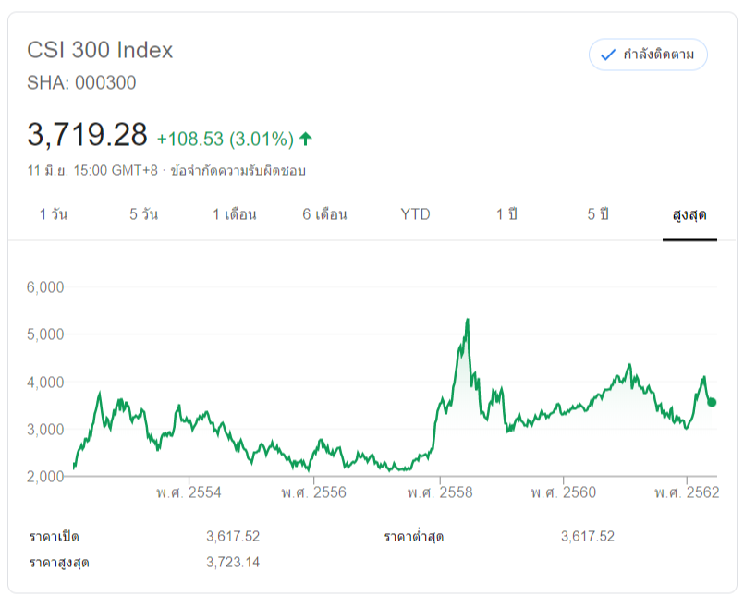Switch to the 1 เดือน range

coord(234,214)
